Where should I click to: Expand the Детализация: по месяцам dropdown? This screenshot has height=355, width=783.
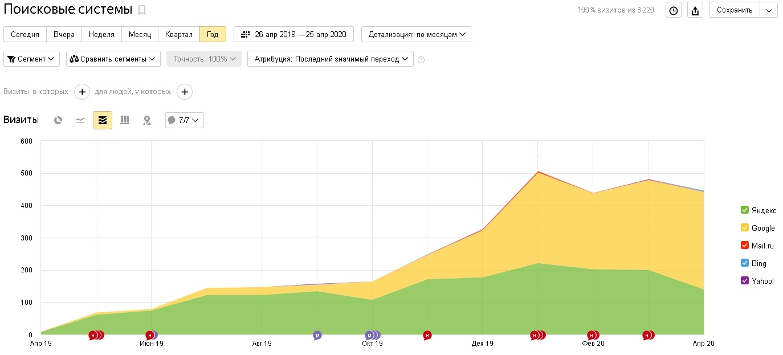pos(416,34)
